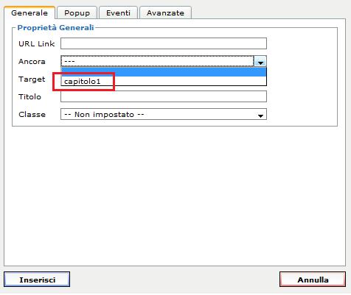Screen dimensions: 351x295
Task: Select the Generale tab
Action: click(x=29, y=13)
